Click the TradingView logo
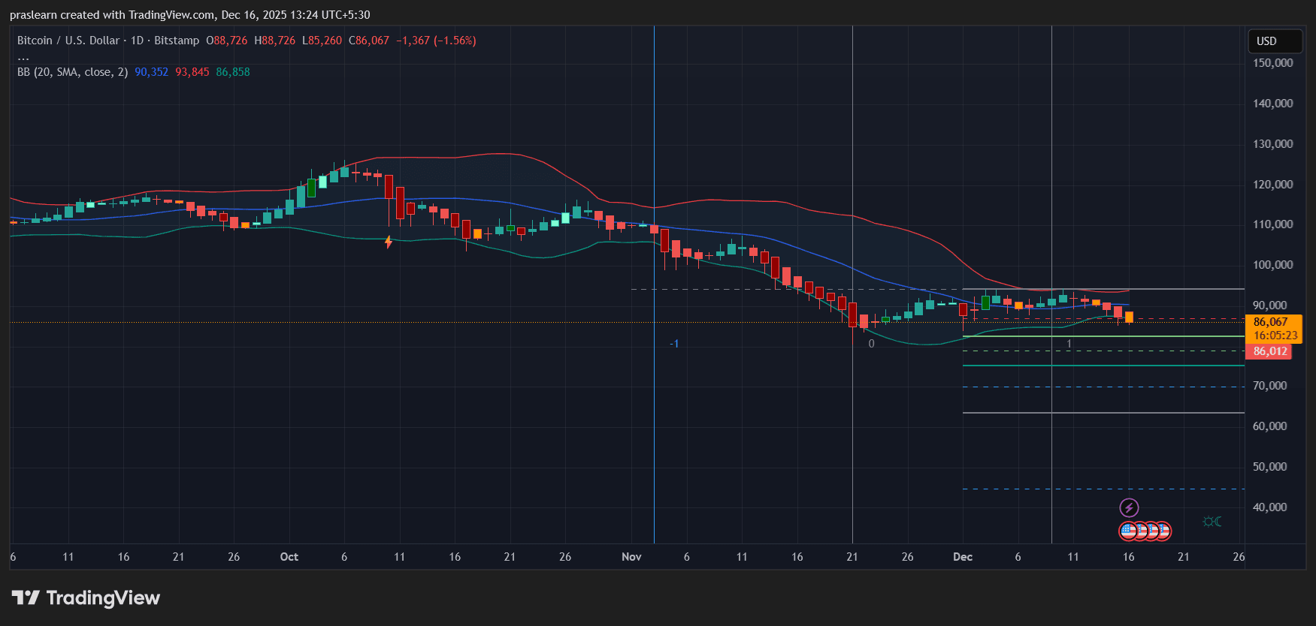This screenshot has width=1316, height=626. point(86,598)
